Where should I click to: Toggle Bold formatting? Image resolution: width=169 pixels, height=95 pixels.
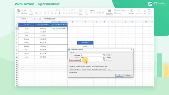tap(36, 13)
